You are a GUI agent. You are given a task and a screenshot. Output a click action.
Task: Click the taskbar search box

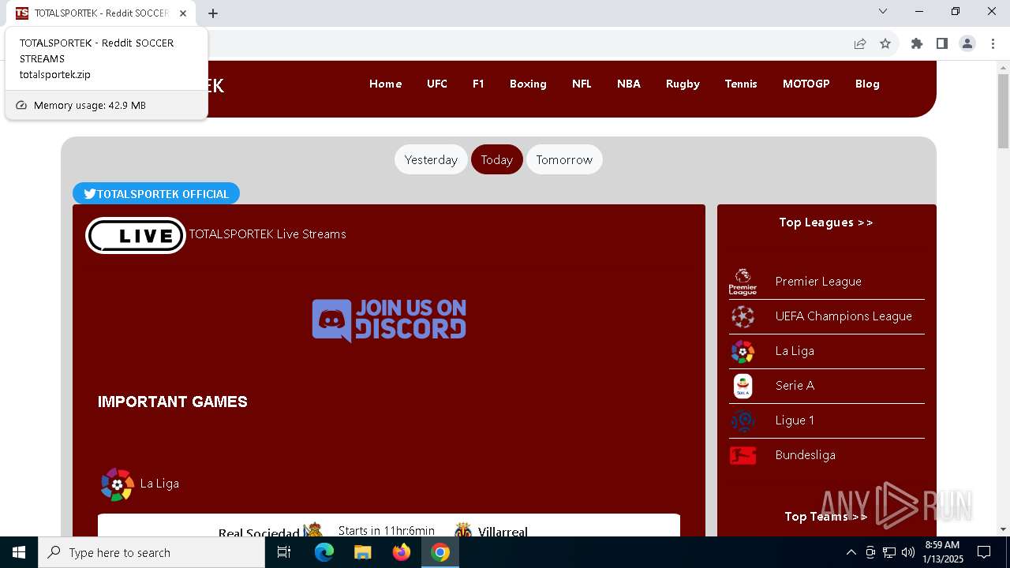[151, 552]
